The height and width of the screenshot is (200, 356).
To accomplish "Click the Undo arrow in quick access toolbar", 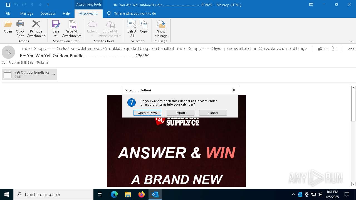I will pyautogui.click(x=16, y=5).
